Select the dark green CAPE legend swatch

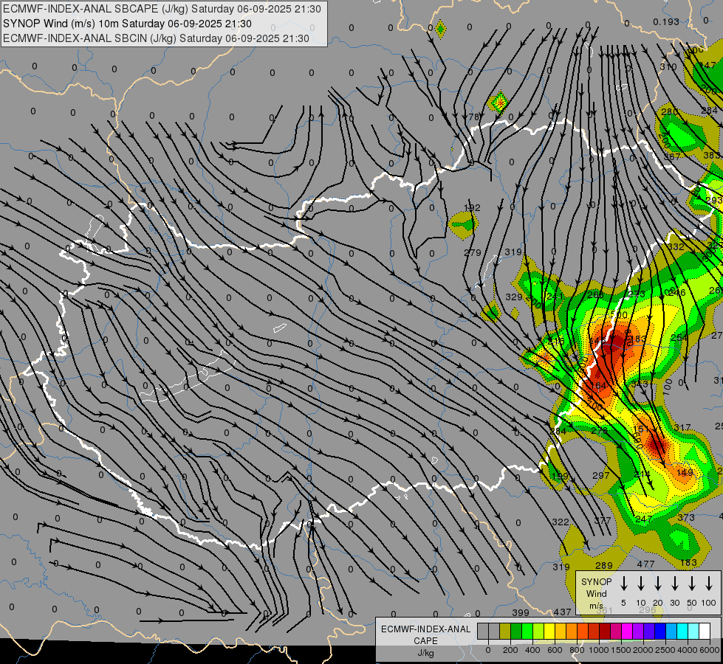516,631
